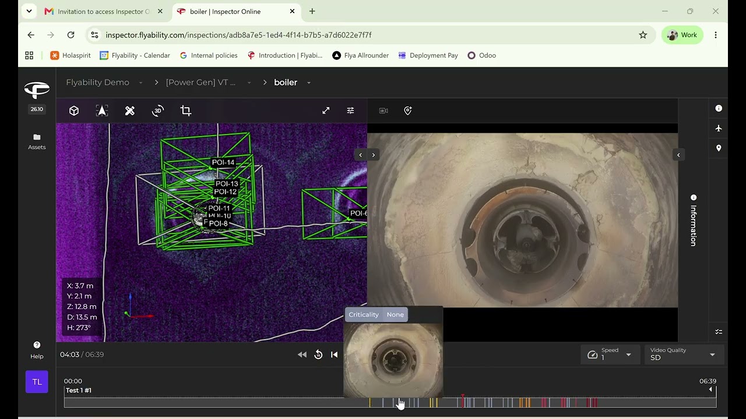Select the POI-13 label on the map

pos(227,184)
